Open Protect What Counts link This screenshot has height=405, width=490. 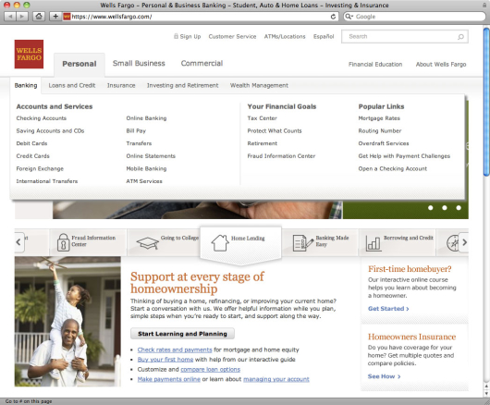pos(275,130)
